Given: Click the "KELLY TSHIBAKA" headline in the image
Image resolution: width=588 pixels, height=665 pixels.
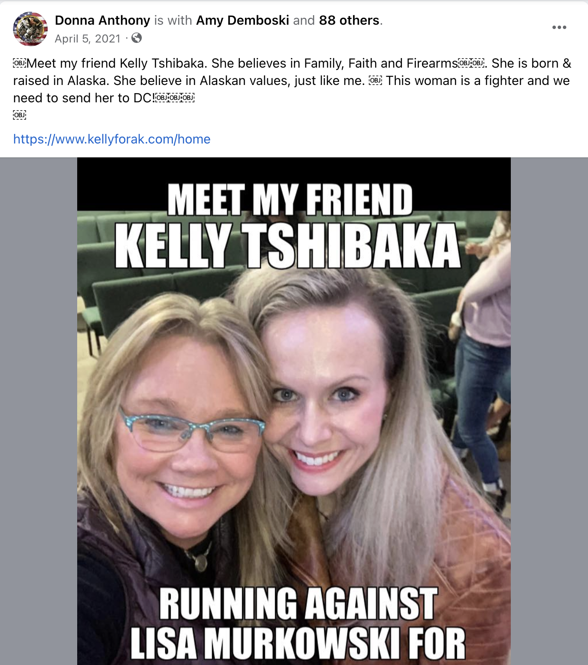Looking at the screenshot, I should pos(288,246).
